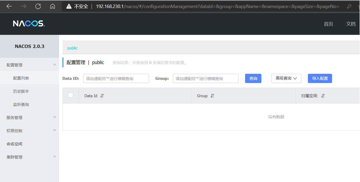Sort by Data Id column arrows

pos(102,96)
